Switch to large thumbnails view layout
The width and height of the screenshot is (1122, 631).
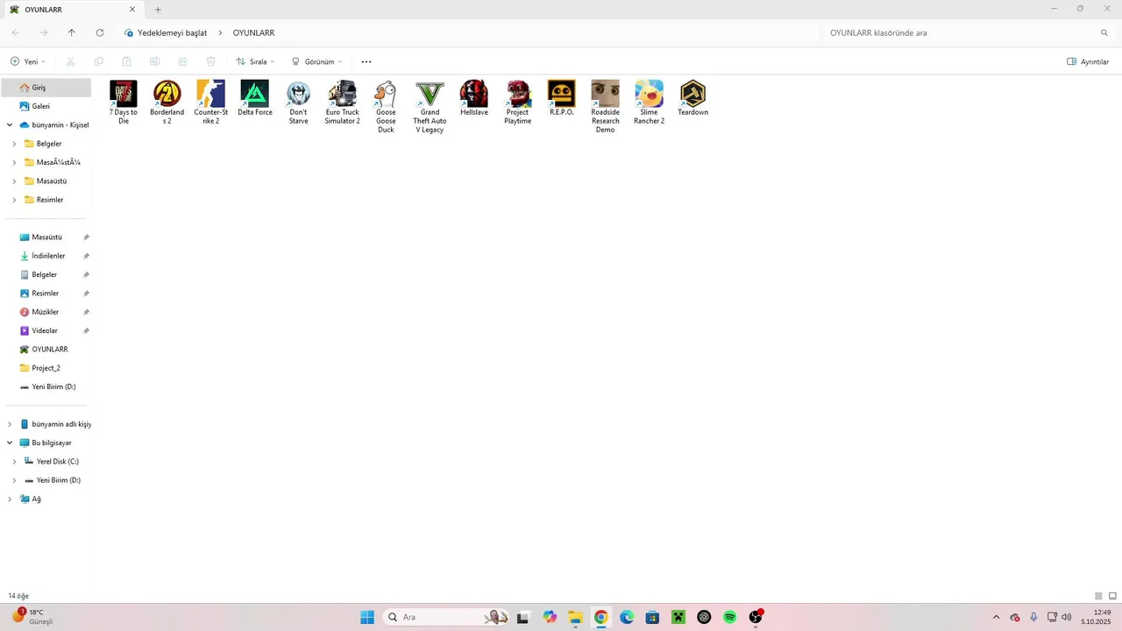[1112, 596]
